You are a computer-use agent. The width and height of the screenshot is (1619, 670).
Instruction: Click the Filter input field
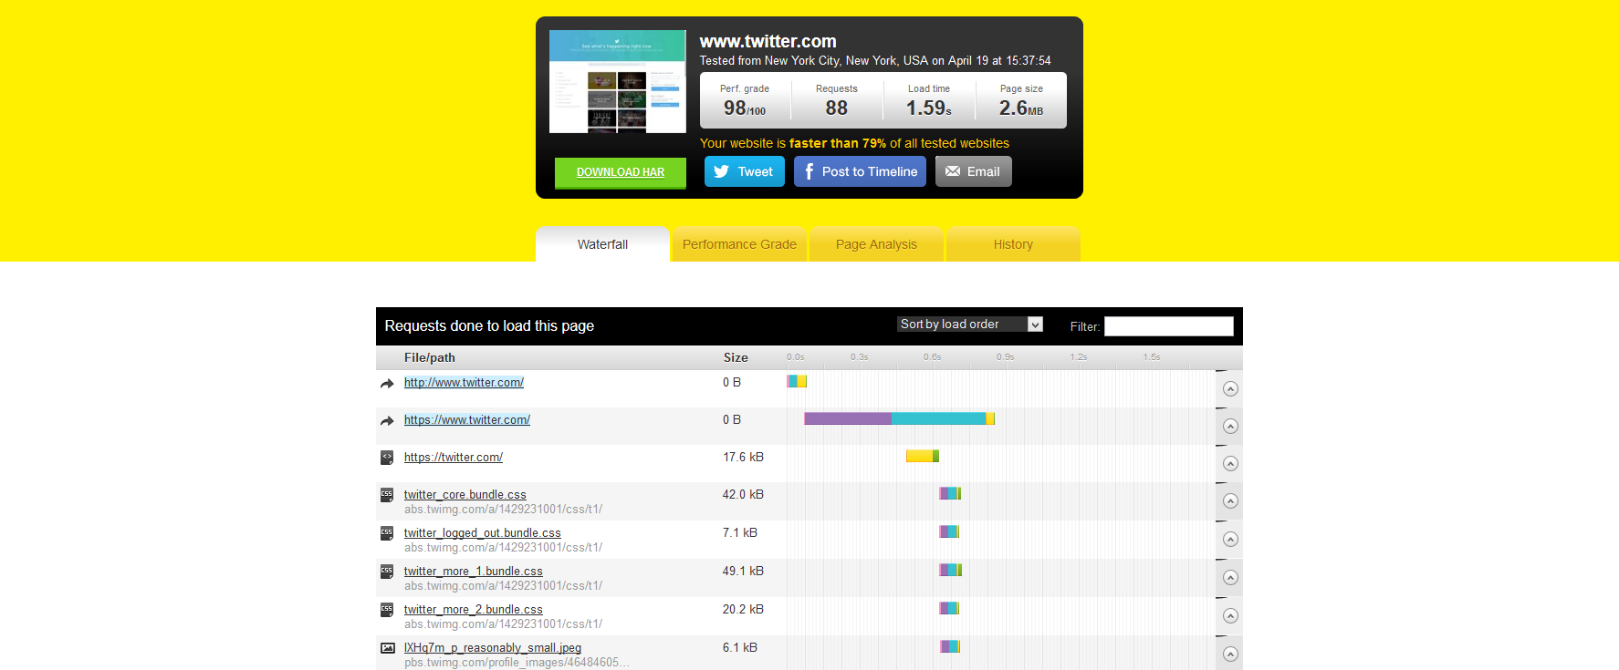[1169, 326]
